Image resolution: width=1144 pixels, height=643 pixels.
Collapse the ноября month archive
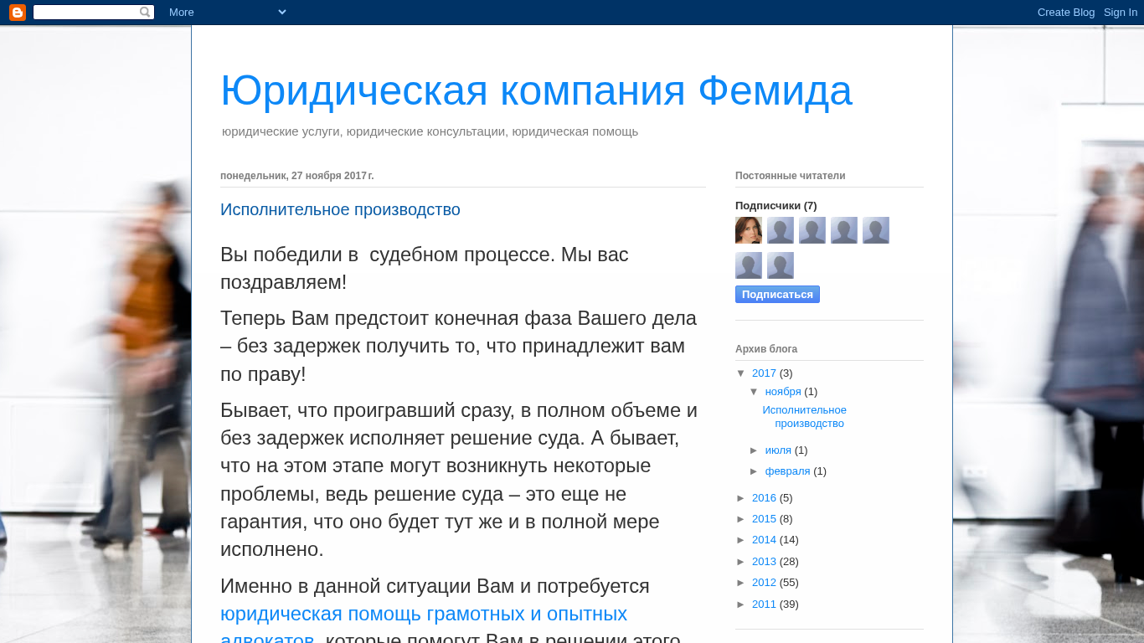pos(755,392)
